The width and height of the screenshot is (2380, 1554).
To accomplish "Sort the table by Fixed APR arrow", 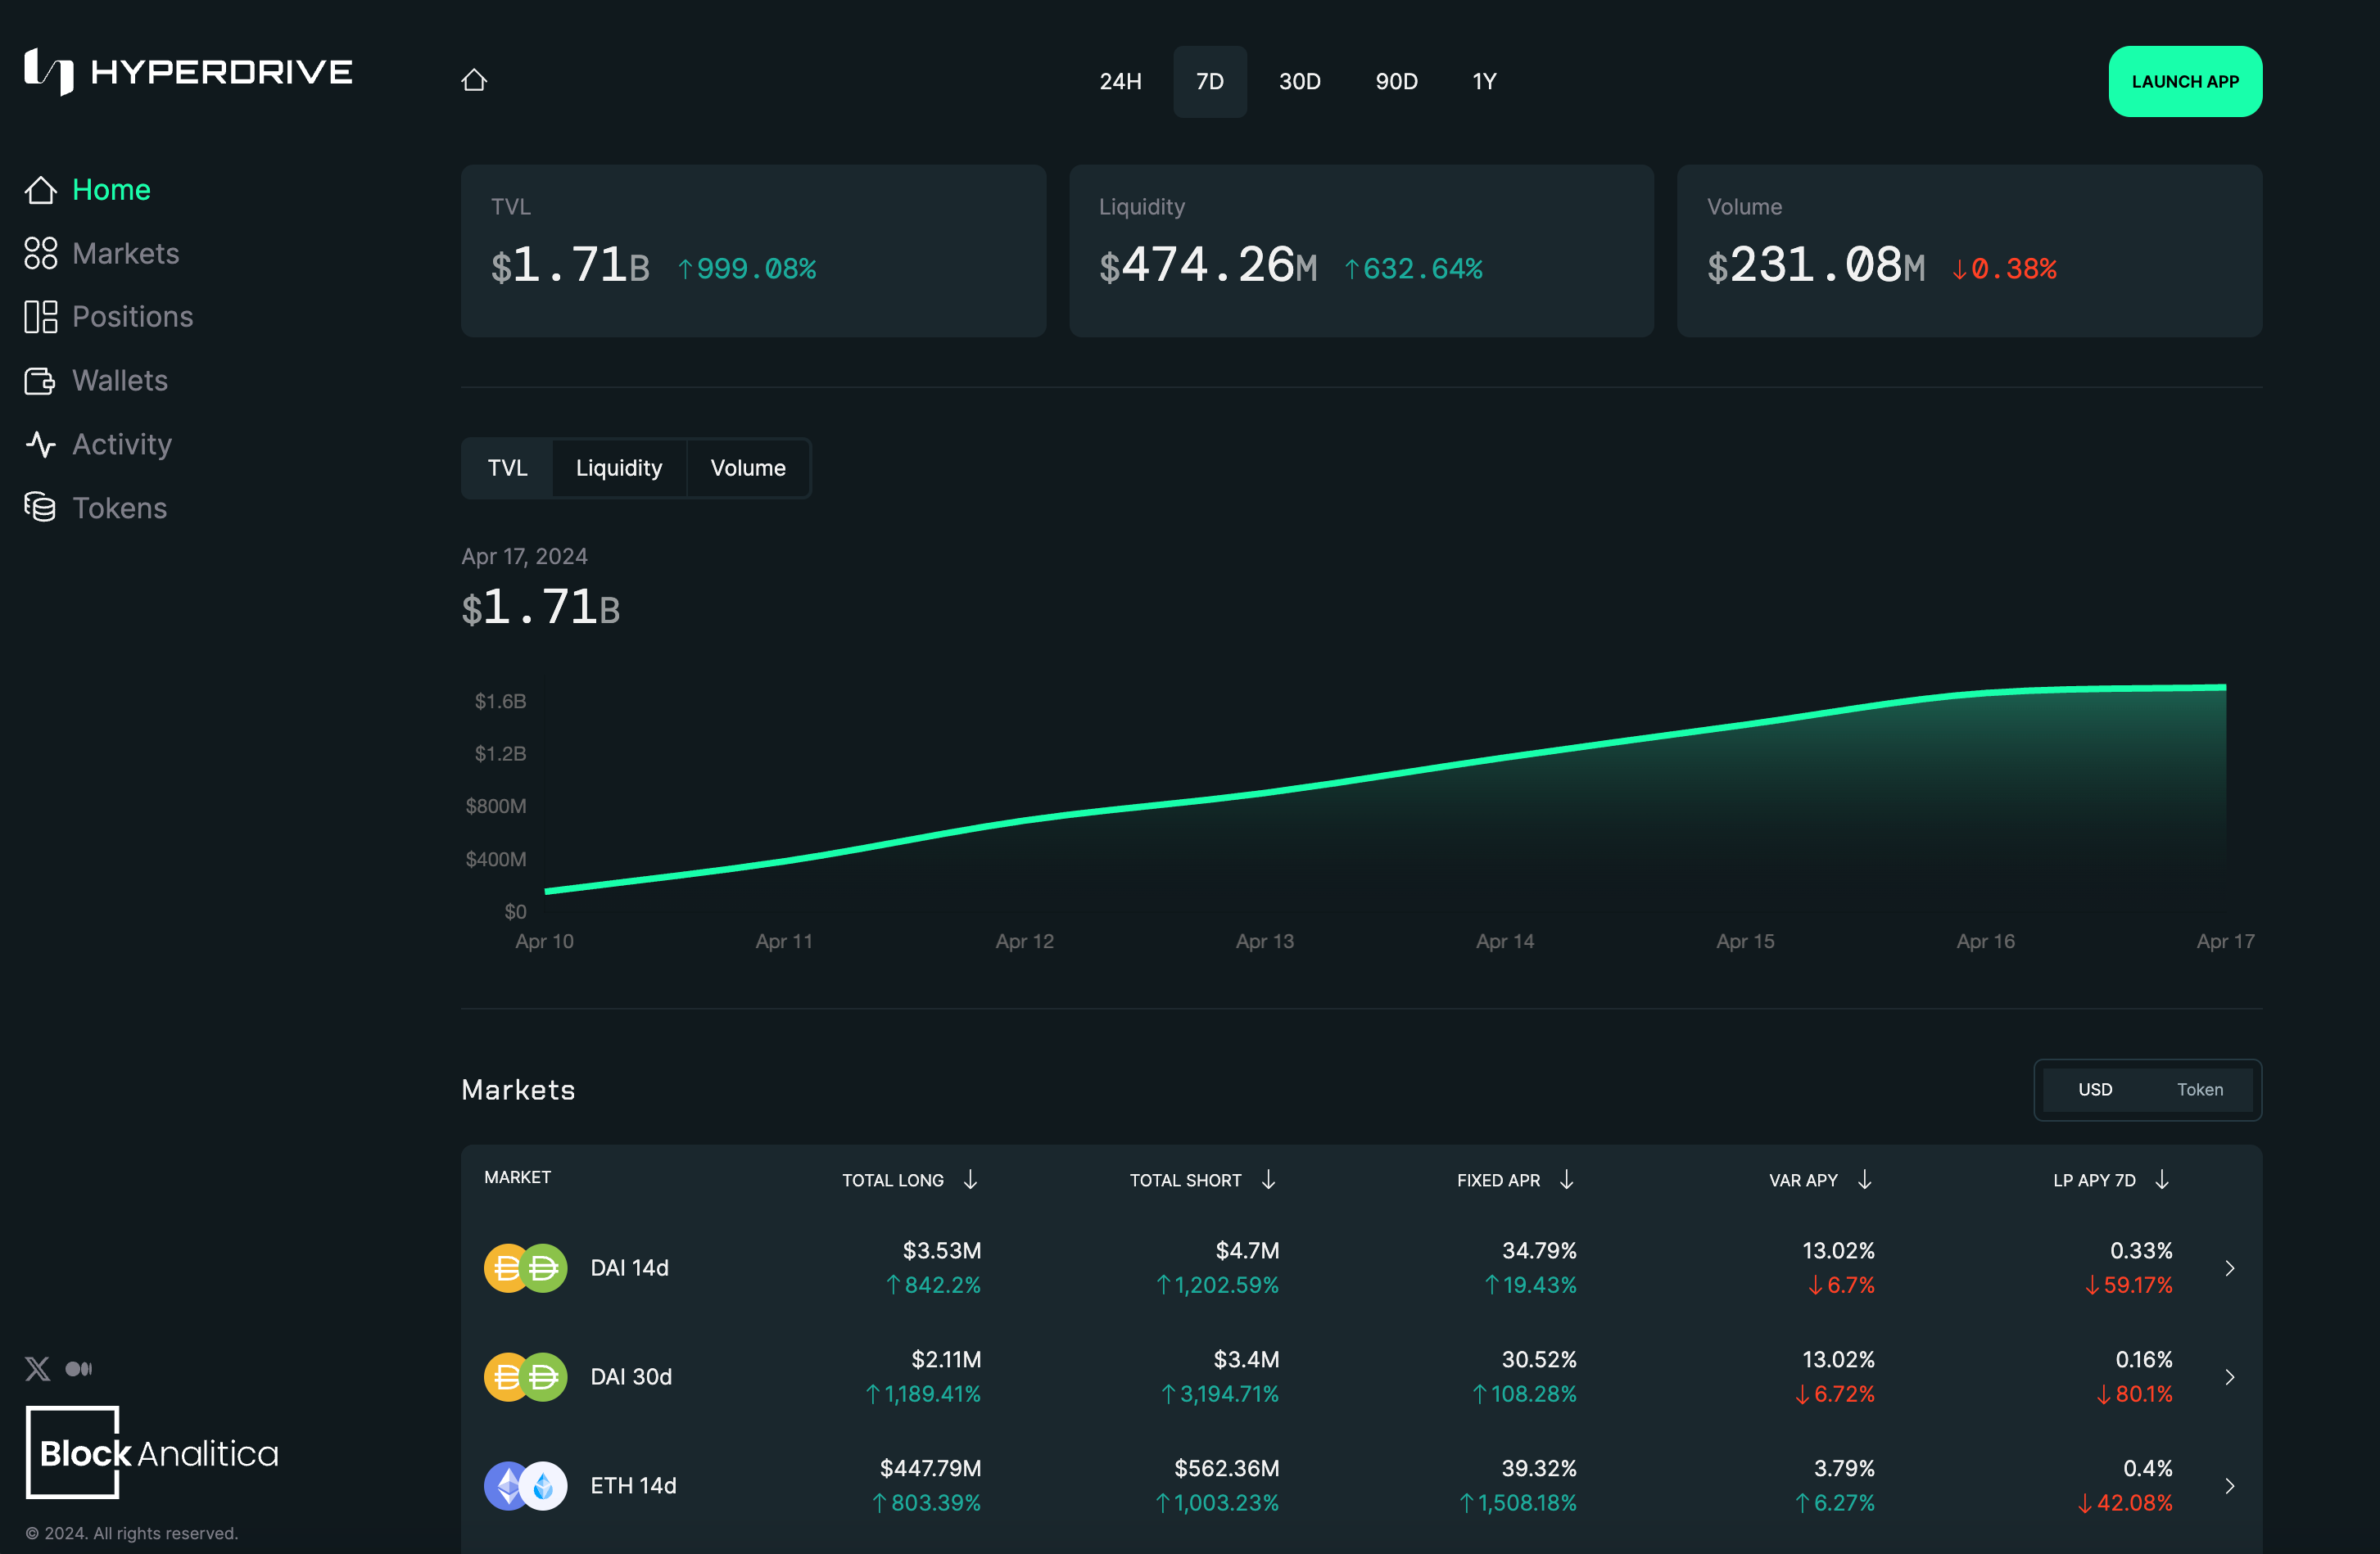I will (1566, 1180).
